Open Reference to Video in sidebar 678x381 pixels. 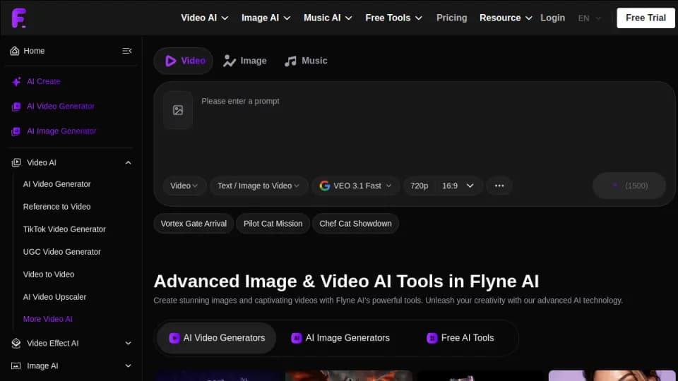tap(56, 207)
